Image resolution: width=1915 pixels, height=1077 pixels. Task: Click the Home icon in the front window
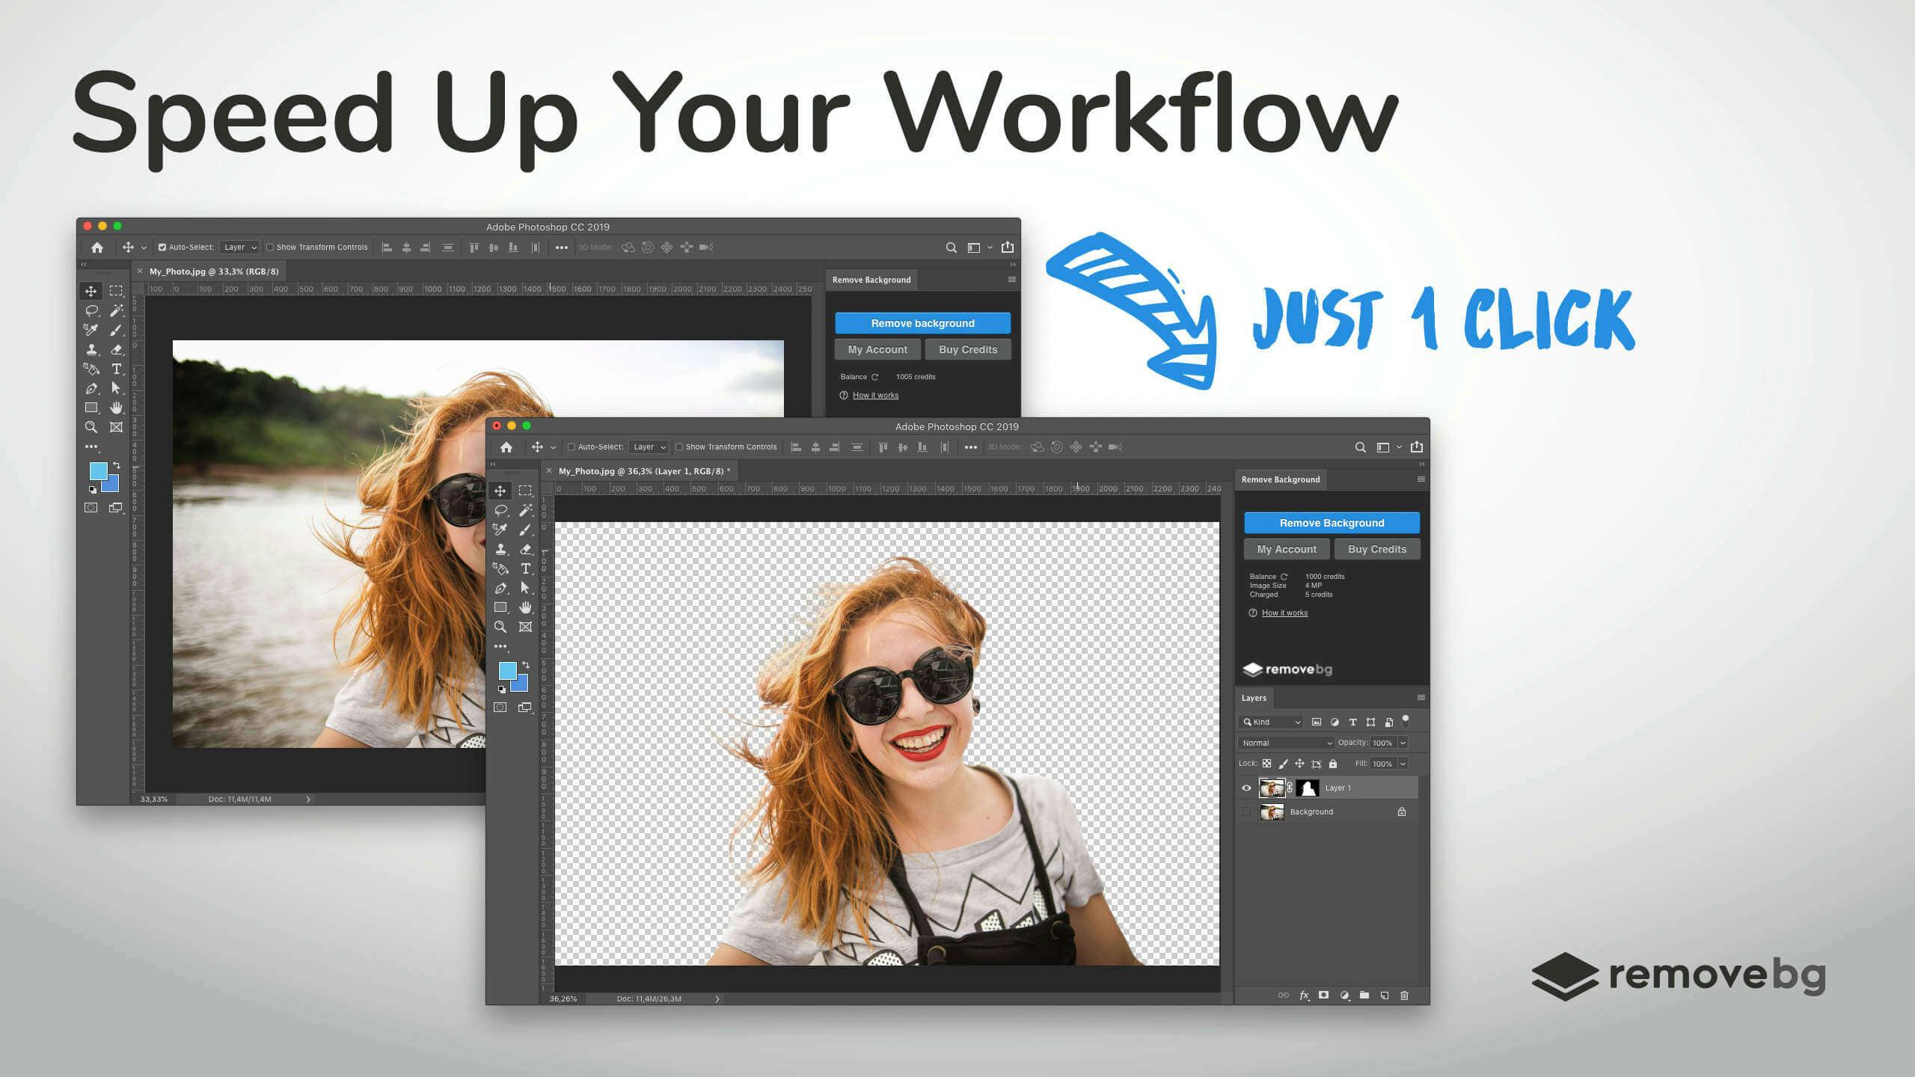(506, 447)
